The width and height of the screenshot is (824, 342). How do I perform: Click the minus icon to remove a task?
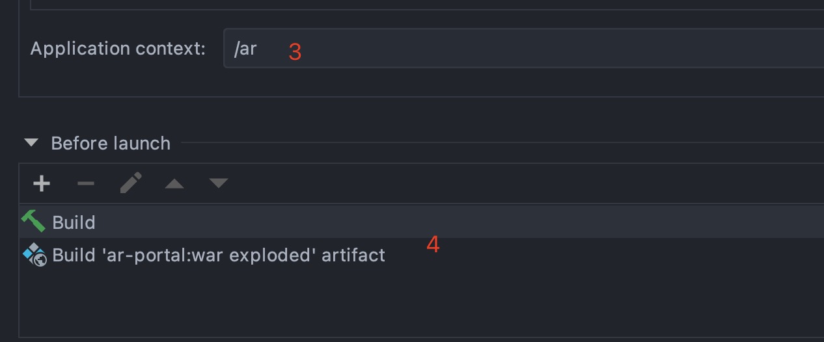pos(86,183)
